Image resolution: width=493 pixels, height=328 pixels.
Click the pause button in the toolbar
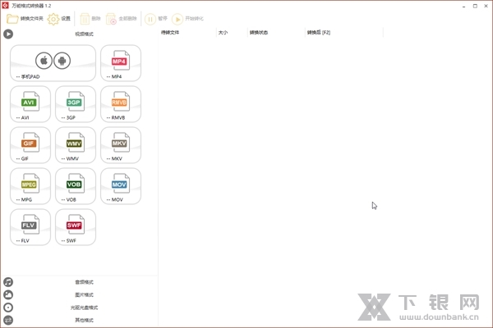(156, 19)
